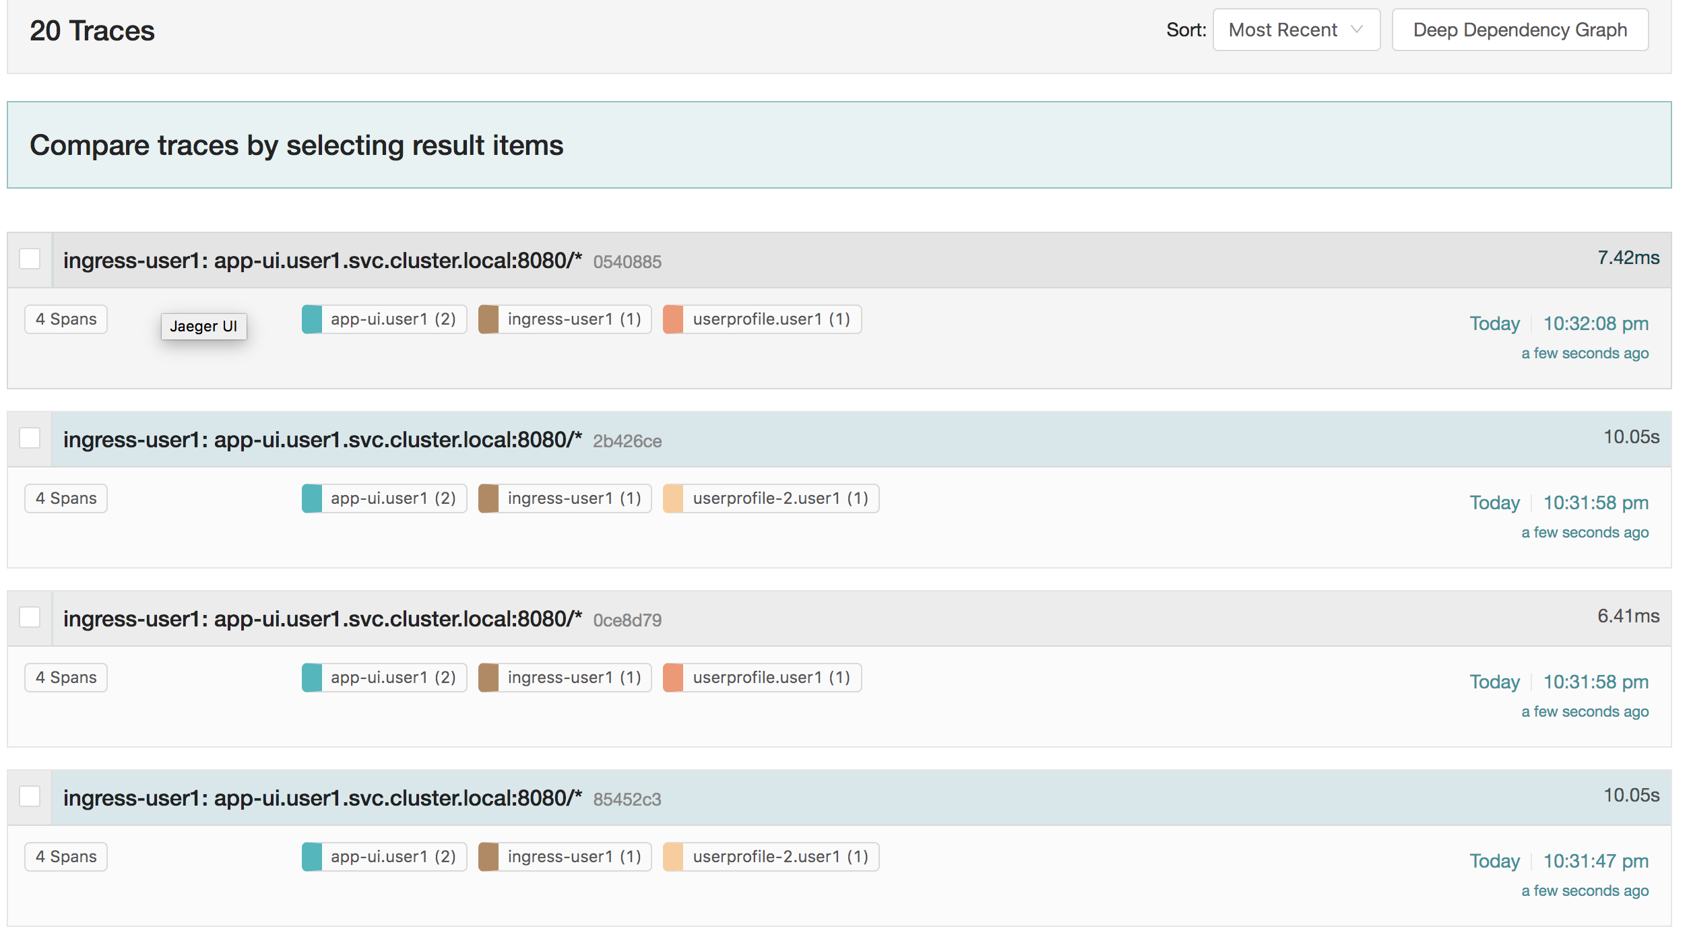Click teal app-ui.user1 swatch in first trace

click(312, 319)
